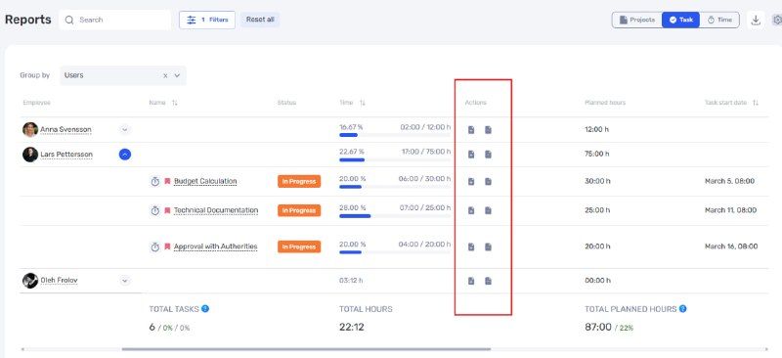This screenshot has width=782, height=358.
Task: Open Oleh Frolov's employee link
Action: pos(59,281)
